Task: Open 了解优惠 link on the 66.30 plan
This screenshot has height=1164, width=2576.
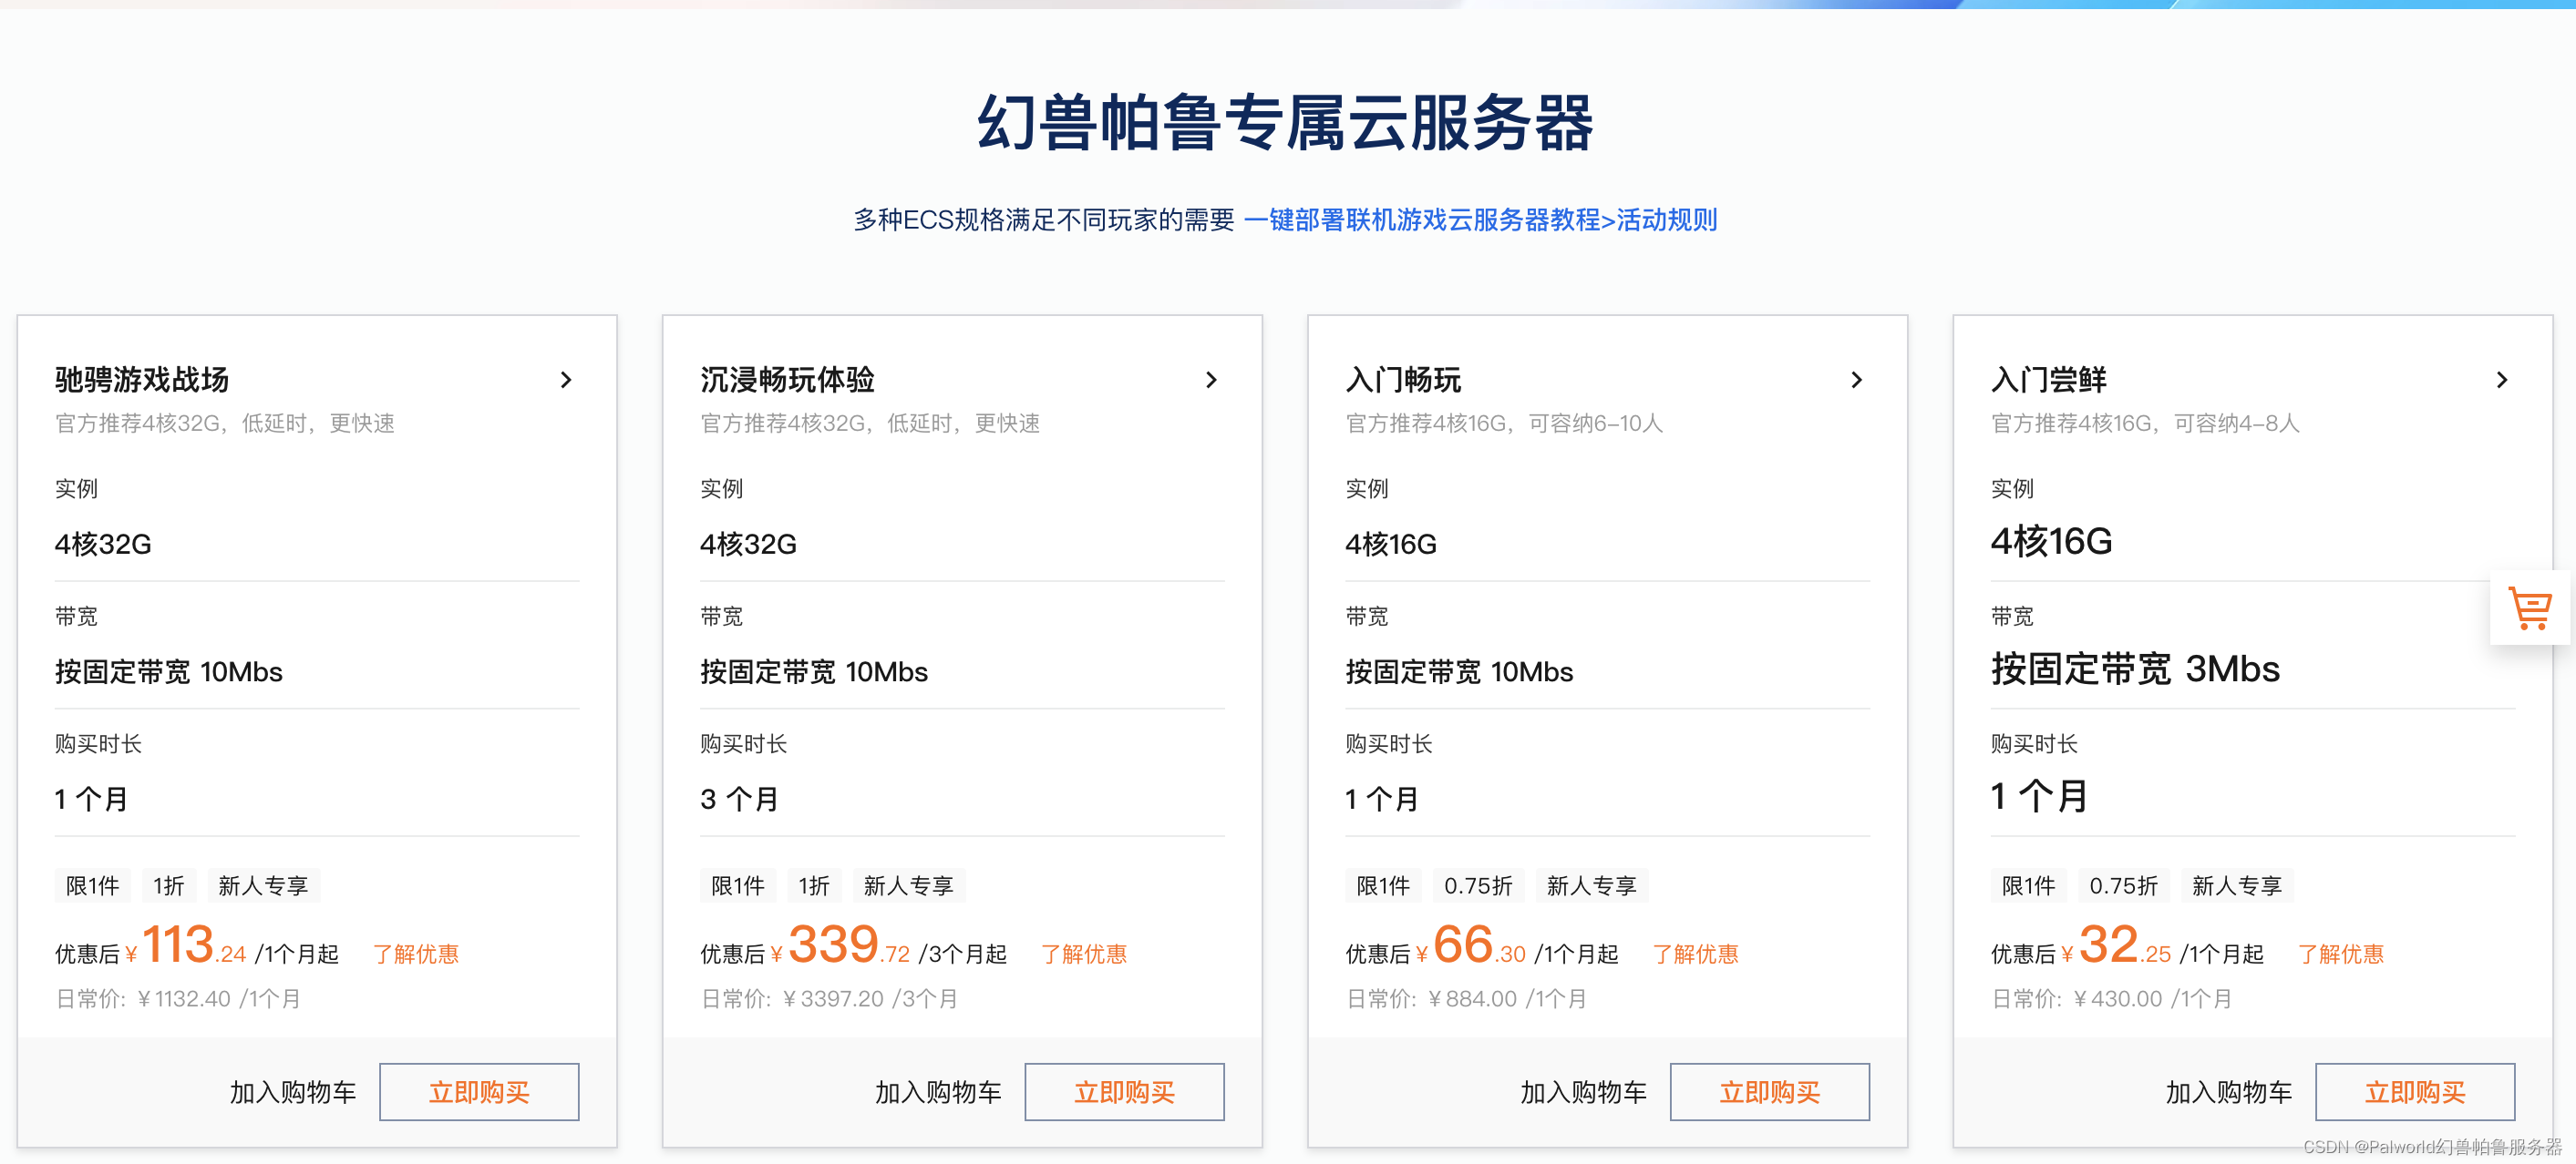Action: click(1695, 955)
